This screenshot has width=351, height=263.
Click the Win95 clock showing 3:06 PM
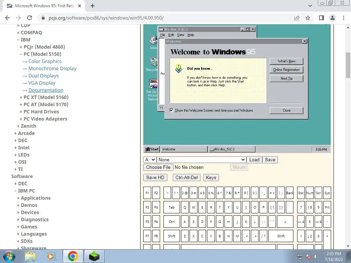pyautogui.click(x=321, y=149)
